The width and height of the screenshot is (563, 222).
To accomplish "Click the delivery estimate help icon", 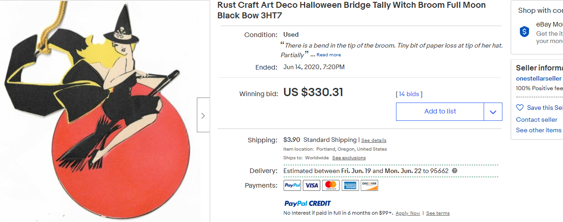I will coord(455,171).
